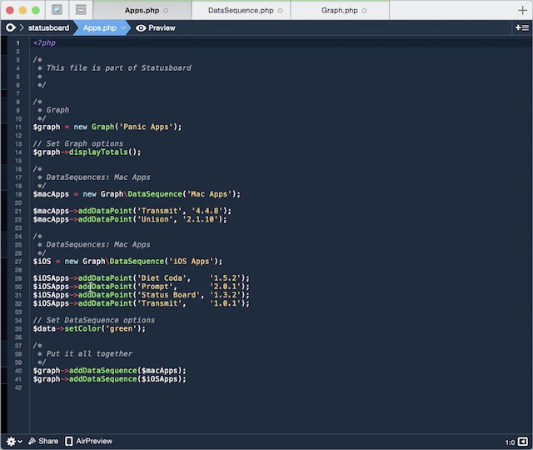Screen dimensions: 533x450
Task: Switch to the Graph.php tab
Action: [340, 11]
